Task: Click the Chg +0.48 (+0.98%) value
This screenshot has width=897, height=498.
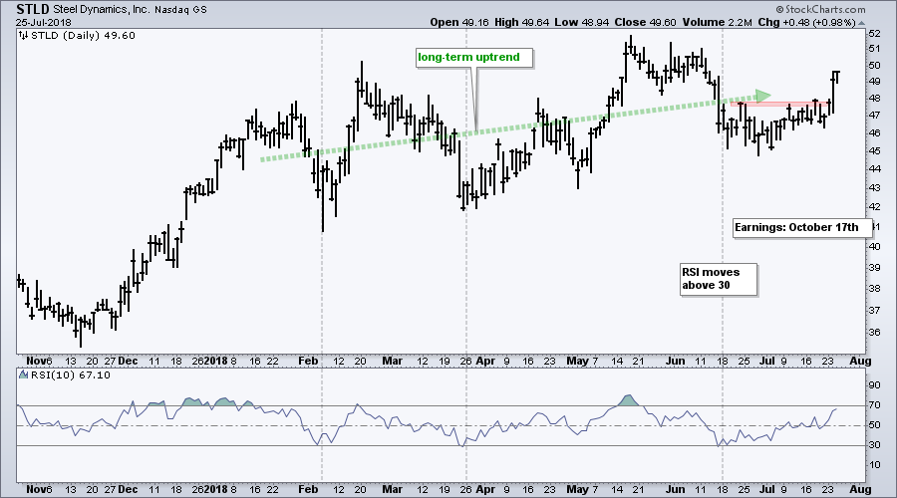Action: coord(806,22)
